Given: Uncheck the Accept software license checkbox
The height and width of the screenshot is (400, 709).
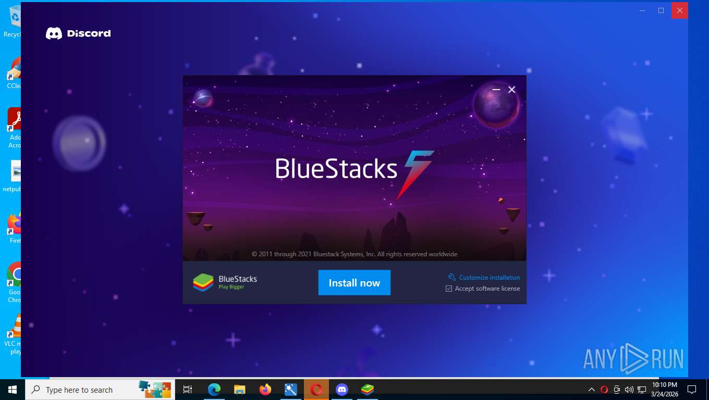Looking at the screenshot, I should tap(449, 289).
